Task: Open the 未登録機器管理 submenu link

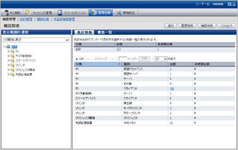Action: [x=64, y=19]
